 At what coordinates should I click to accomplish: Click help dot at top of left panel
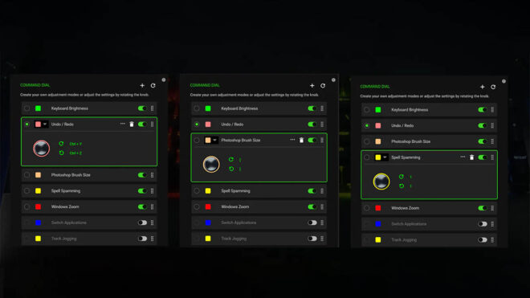(x=164, y=80)
